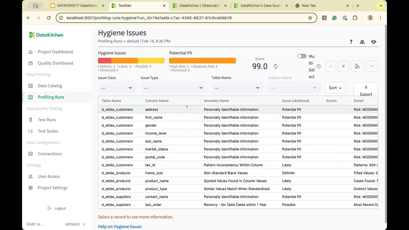Bookmark this page with the star icon
Image resolution: width=409 pixels, height=230 pixels.
(310, 18)
